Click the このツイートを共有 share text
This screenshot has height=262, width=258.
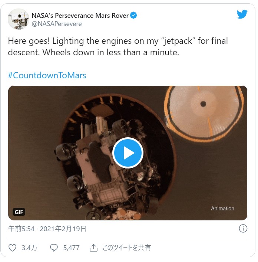127,248
